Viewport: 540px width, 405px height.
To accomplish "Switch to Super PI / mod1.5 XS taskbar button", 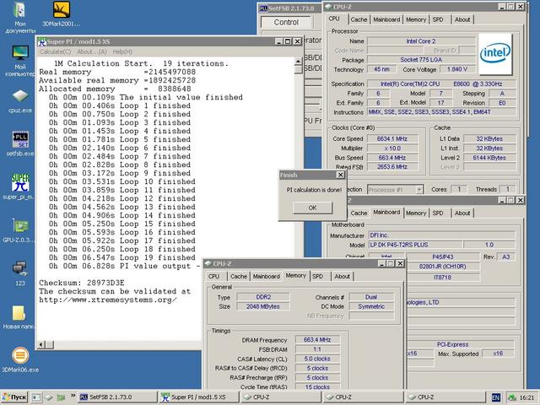I will 199,397.
